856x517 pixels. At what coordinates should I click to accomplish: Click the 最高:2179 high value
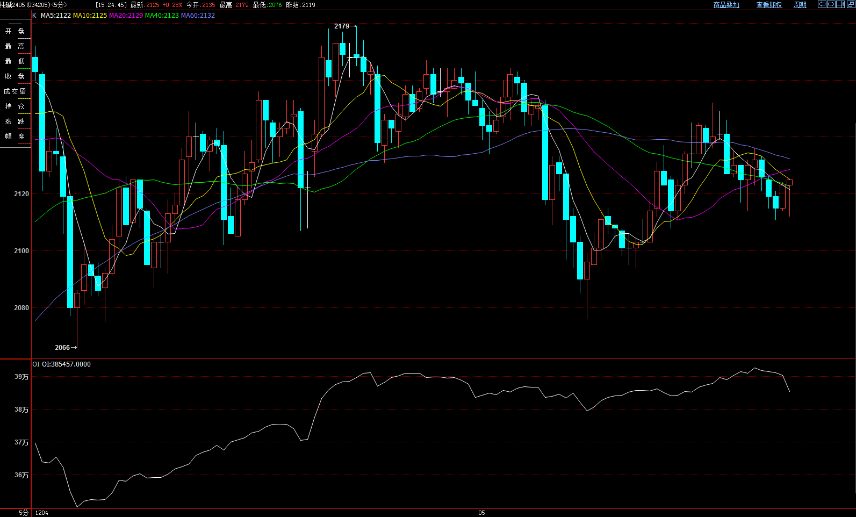tap(234, 5)
